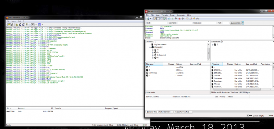Select My Documents in local tree
This screenshot has height=129, width=274.
pos(160,45)
